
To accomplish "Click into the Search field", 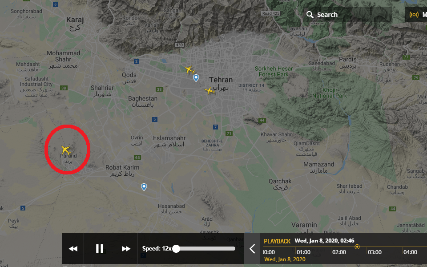I will 347,15.
